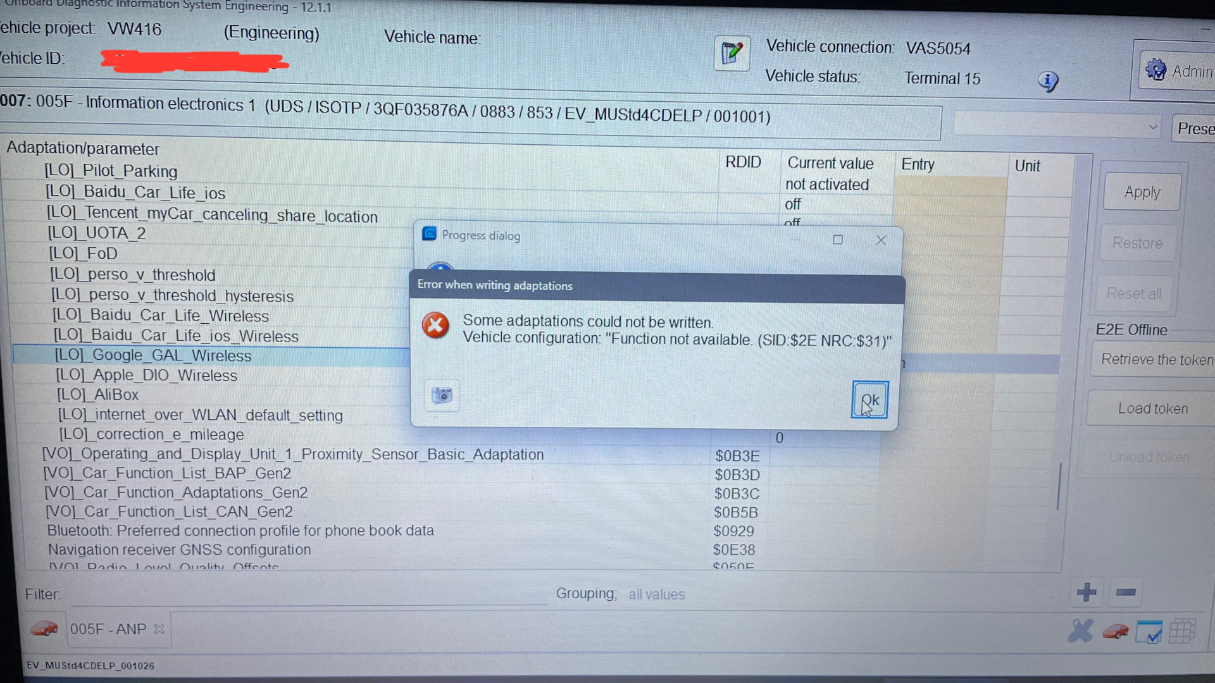Click the Load token button
The image size is (1215, 683).
pyautogui.click(x=1151, y=408)
